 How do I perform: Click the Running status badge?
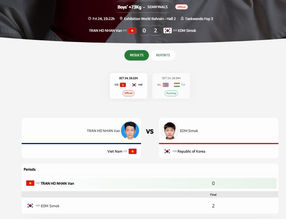point(171,93)
